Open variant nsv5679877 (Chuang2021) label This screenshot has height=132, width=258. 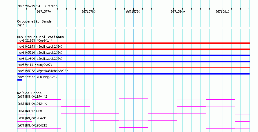pyautogui.click(x=37, y=77)
